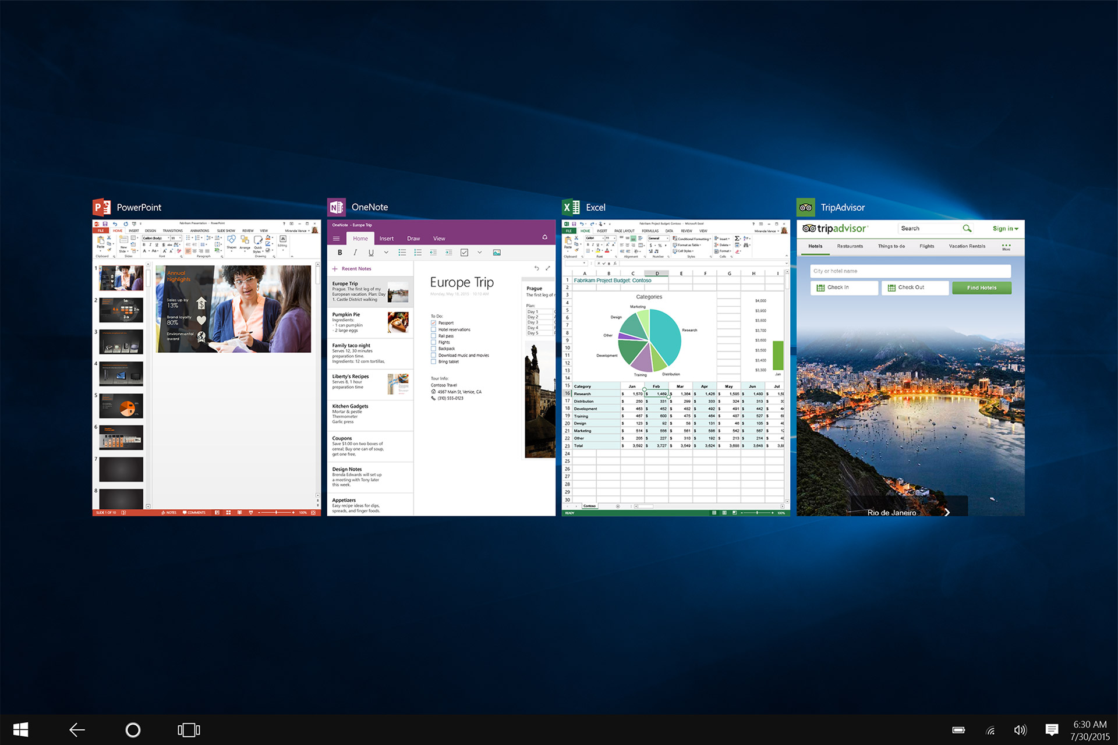1118x745 pixels.
Task: Click the taskbar clock showing 6:30 AM
Action: 1090,730
